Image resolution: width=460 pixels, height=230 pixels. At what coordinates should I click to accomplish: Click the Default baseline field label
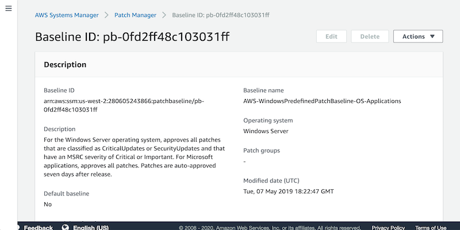click(x=66, y=194)
